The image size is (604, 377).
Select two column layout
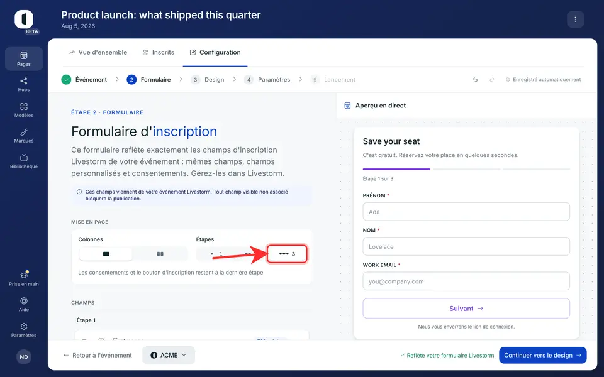pyautogui.click(x=160, y=254)
